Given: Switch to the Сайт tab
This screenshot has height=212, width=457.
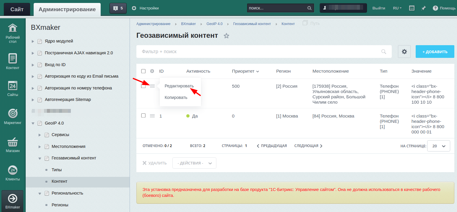Looking at the screenshot, I should (17, 9).
